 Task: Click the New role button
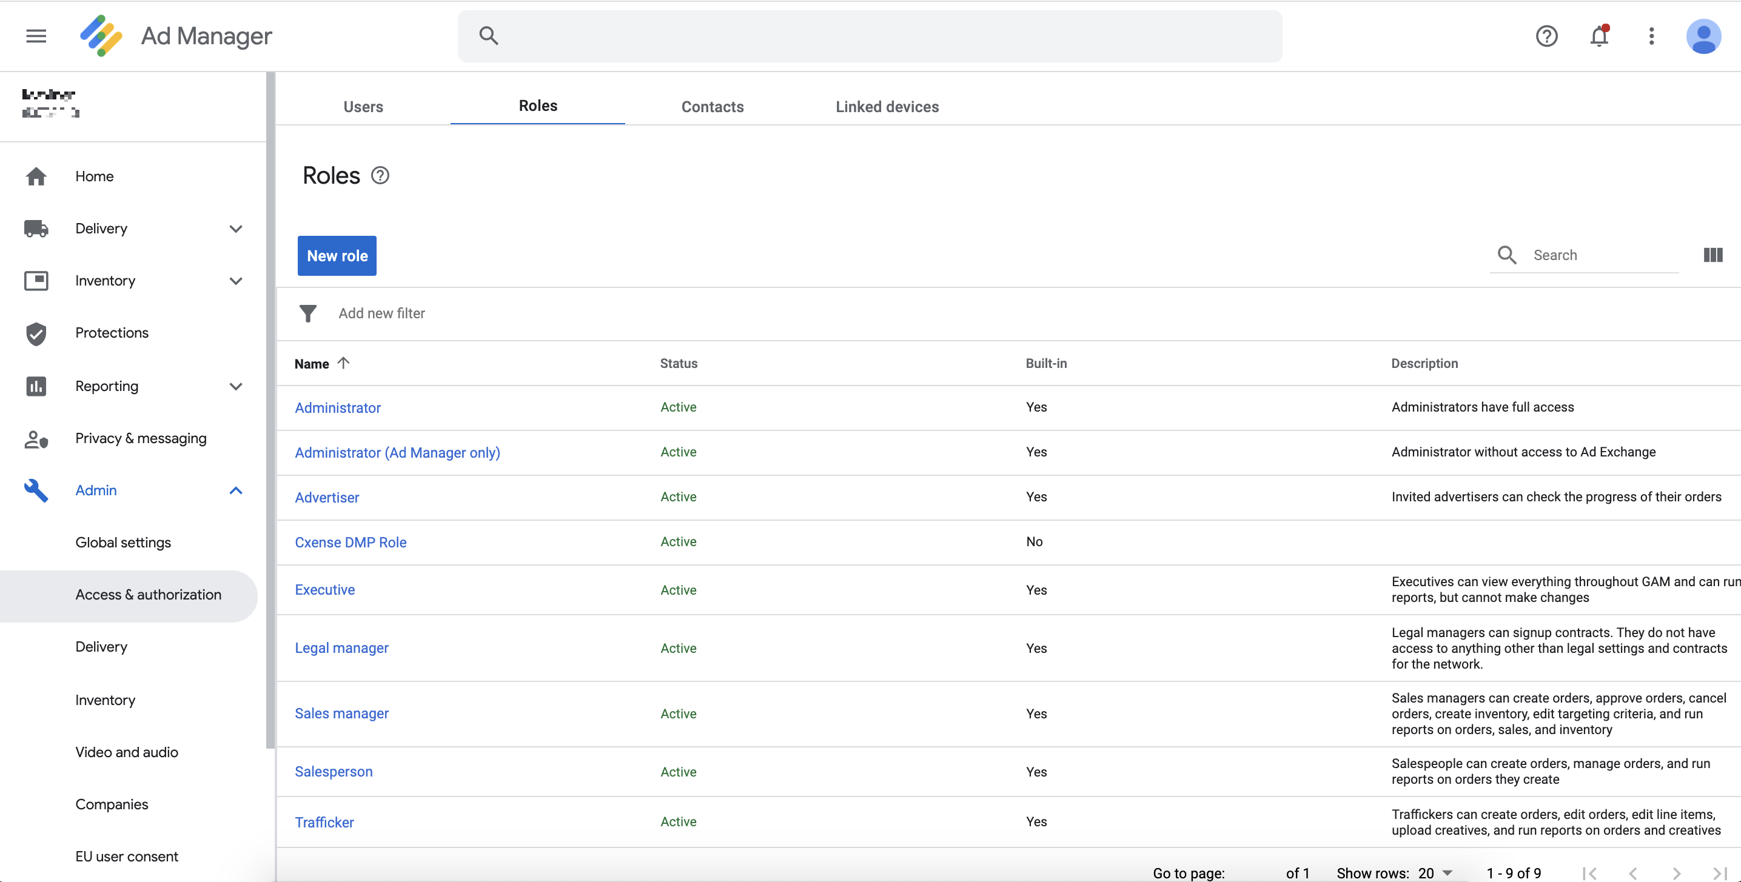click(x=337, y=255)
